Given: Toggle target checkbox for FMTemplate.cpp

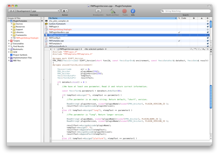Looking at the screenshot, I should [x=208, y=41].
